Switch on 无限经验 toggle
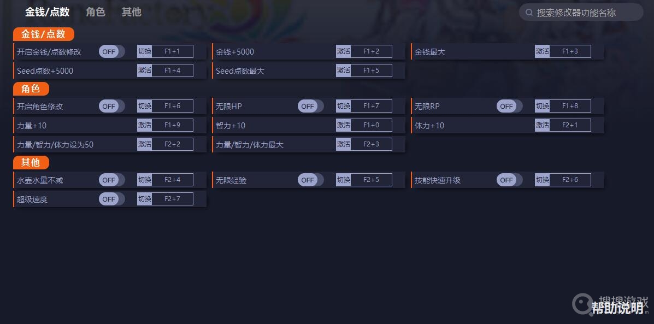This screenshot has height=324, width=654. (x=310, y=180)
